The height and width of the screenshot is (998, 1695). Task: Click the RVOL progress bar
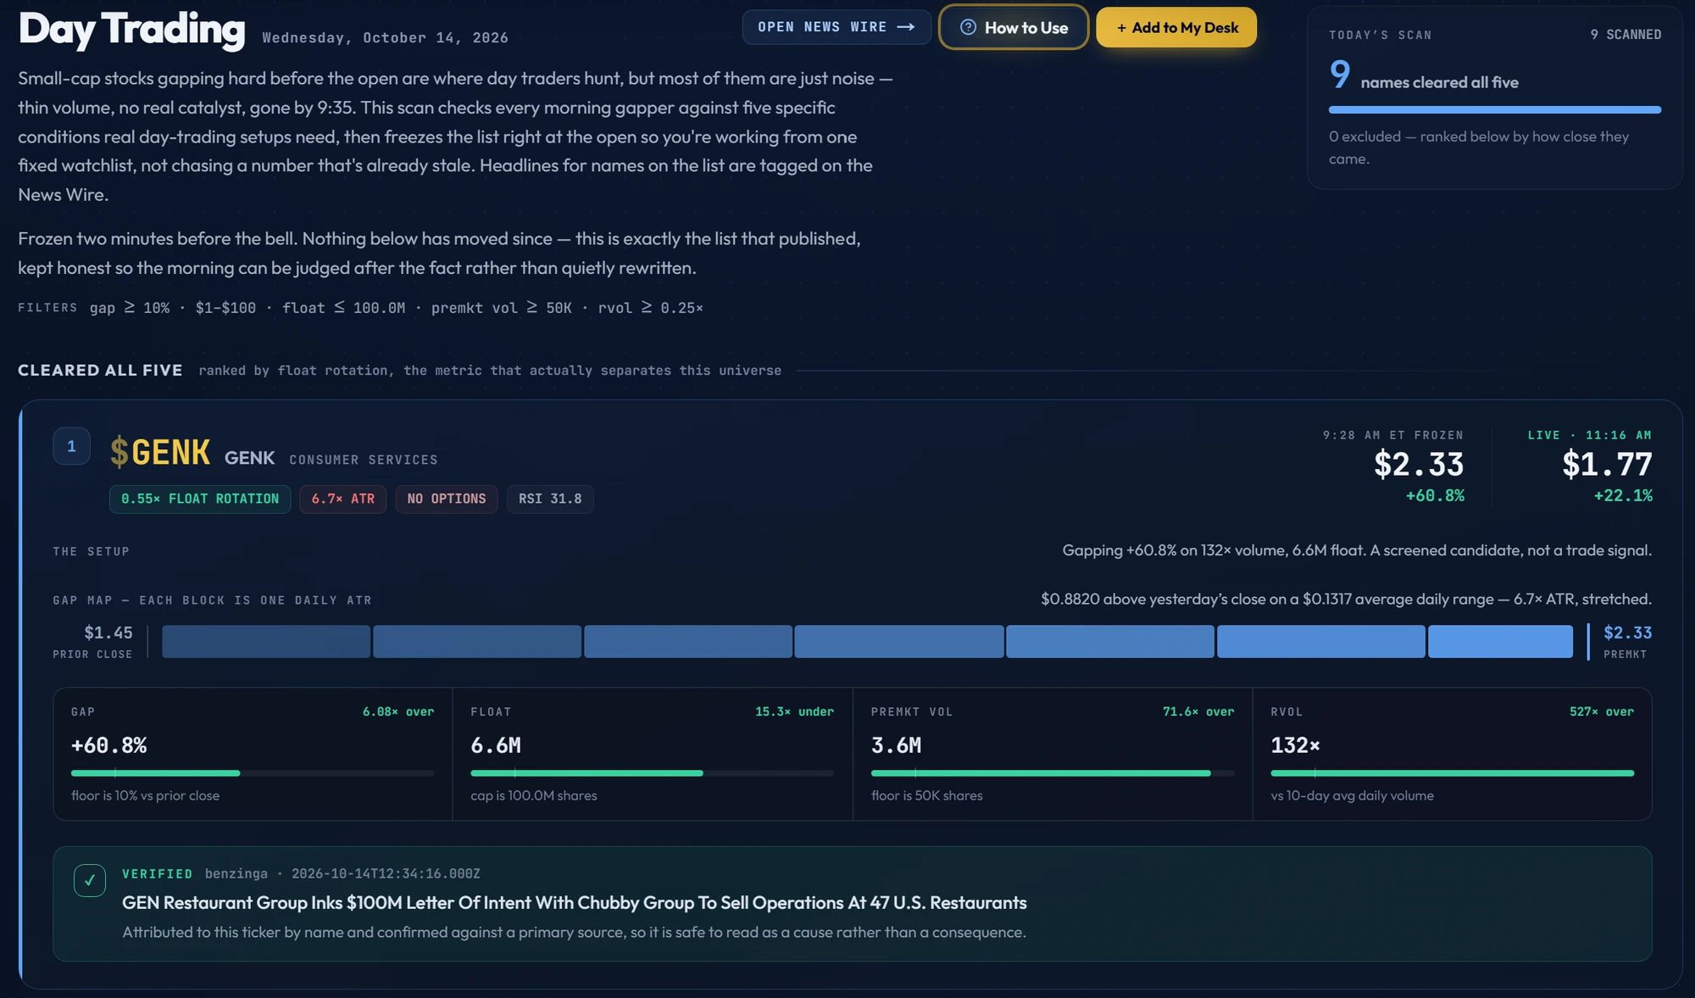1453,773
